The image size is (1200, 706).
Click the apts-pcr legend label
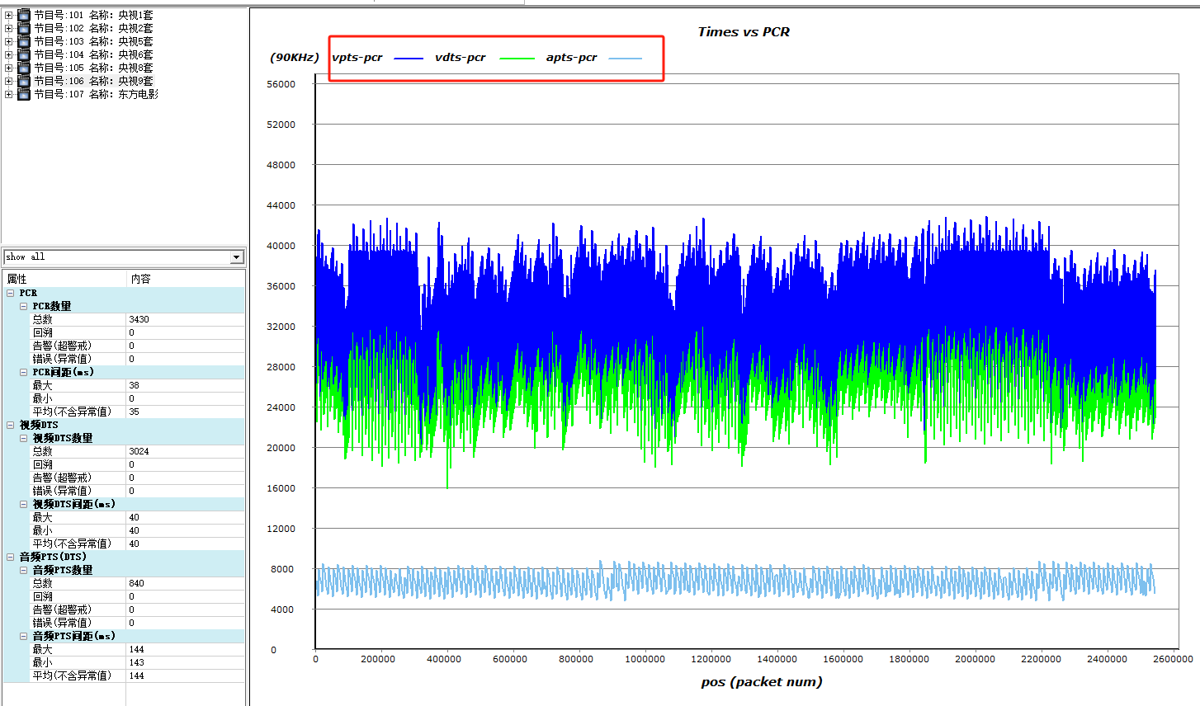pos(571,58)
